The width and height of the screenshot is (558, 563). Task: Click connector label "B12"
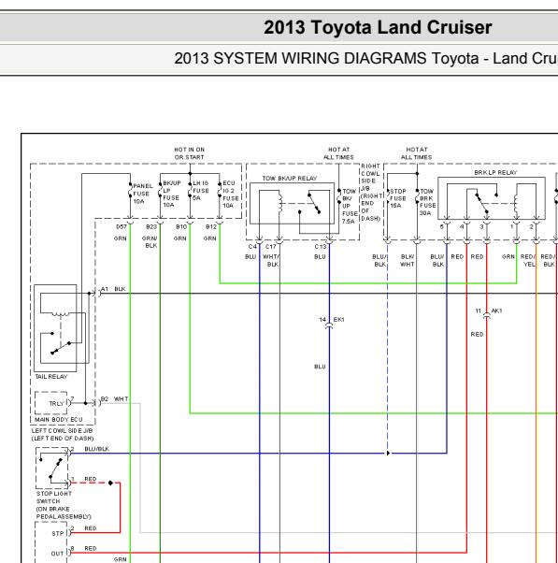pos(211,227)
